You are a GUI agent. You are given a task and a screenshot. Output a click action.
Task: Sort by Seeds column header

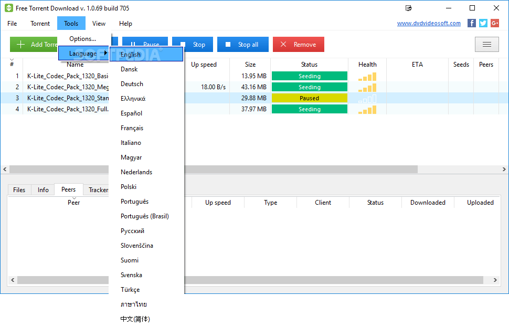coord(461,64)
